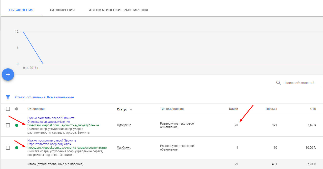The height and width of the screenshot is (169, 323).
Task: Click 'Одобрено' status of second ad
Action: pyautogui.click(x=124, y=147)
